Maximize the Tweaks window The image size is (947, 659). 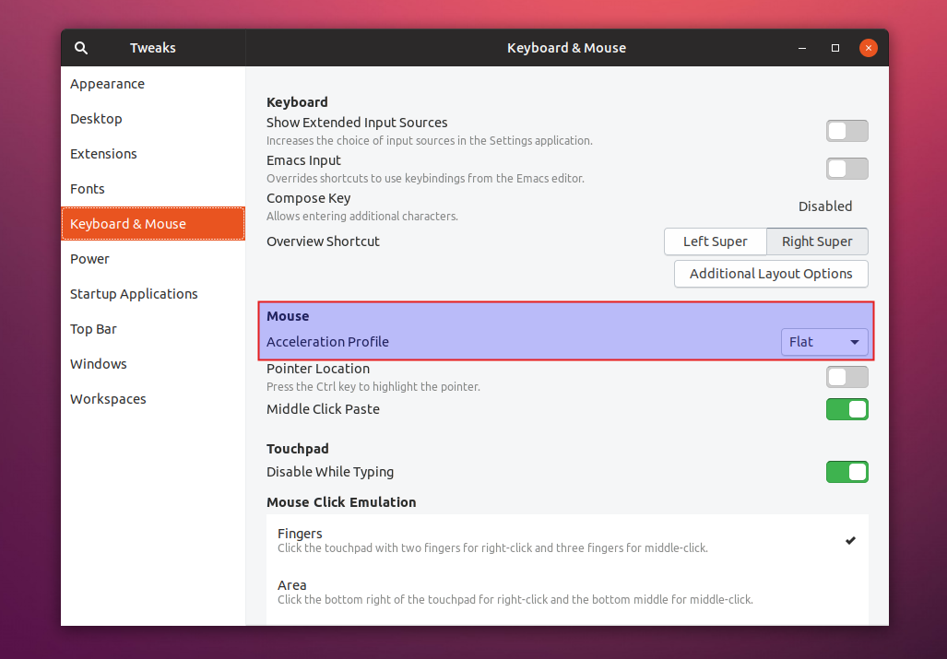tap(835, 48)
